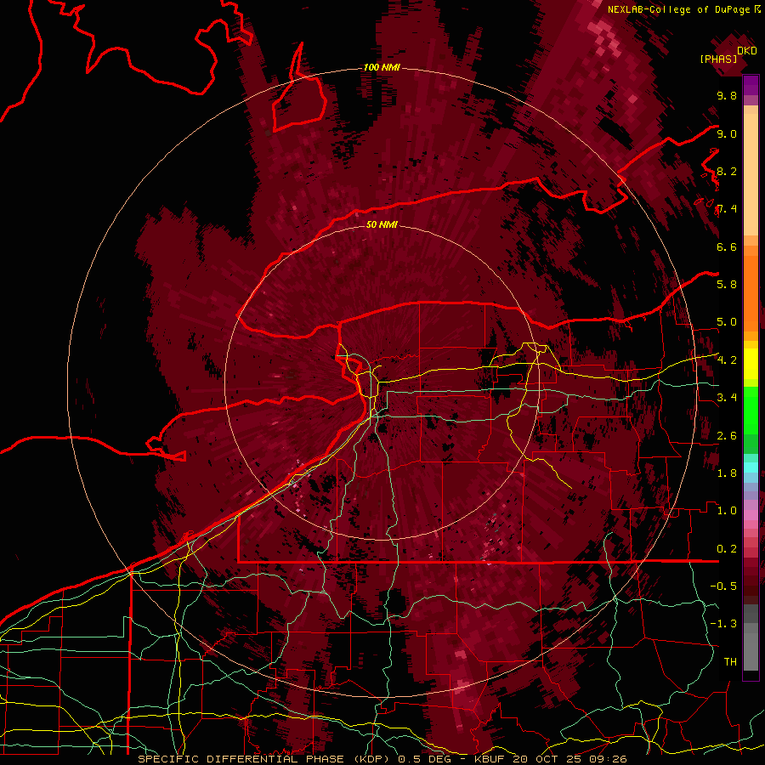Pick the cyan band on the color bar
Image resolution: width=765 pixels, height=765 pixels.
coord(751,467)
